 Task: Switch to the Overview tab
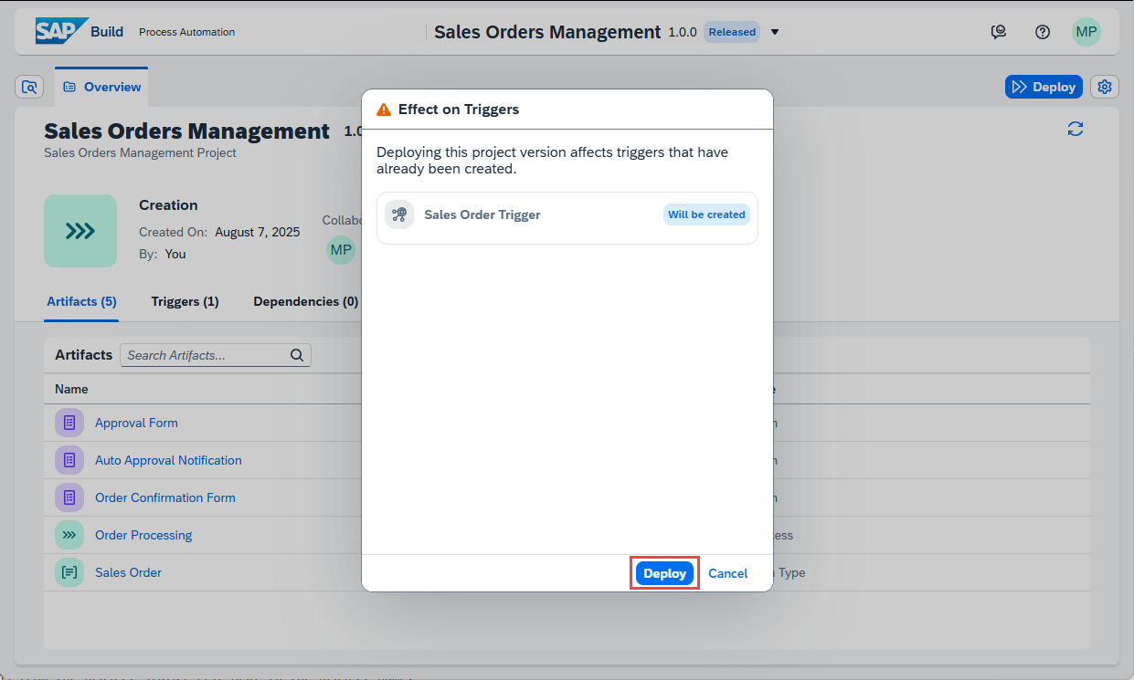[x=101, y=87]
